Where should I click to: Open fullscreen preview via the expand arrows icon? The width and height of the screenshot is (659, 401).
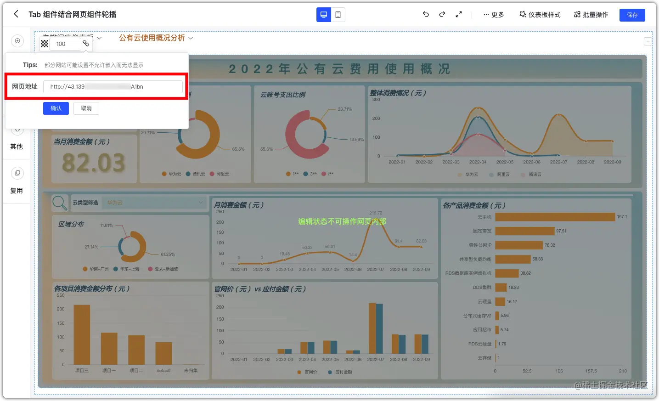458,14
